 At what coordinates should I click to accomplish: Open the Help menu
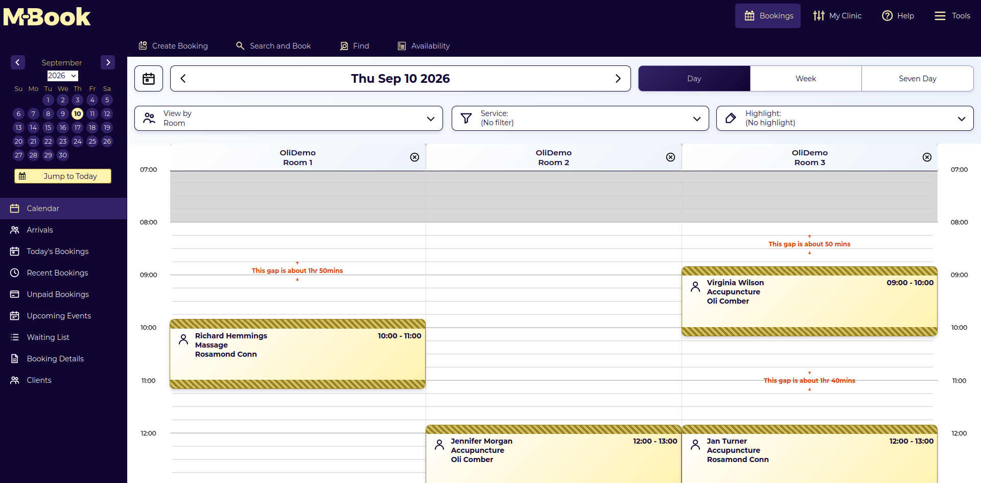[x=898, y=16]
